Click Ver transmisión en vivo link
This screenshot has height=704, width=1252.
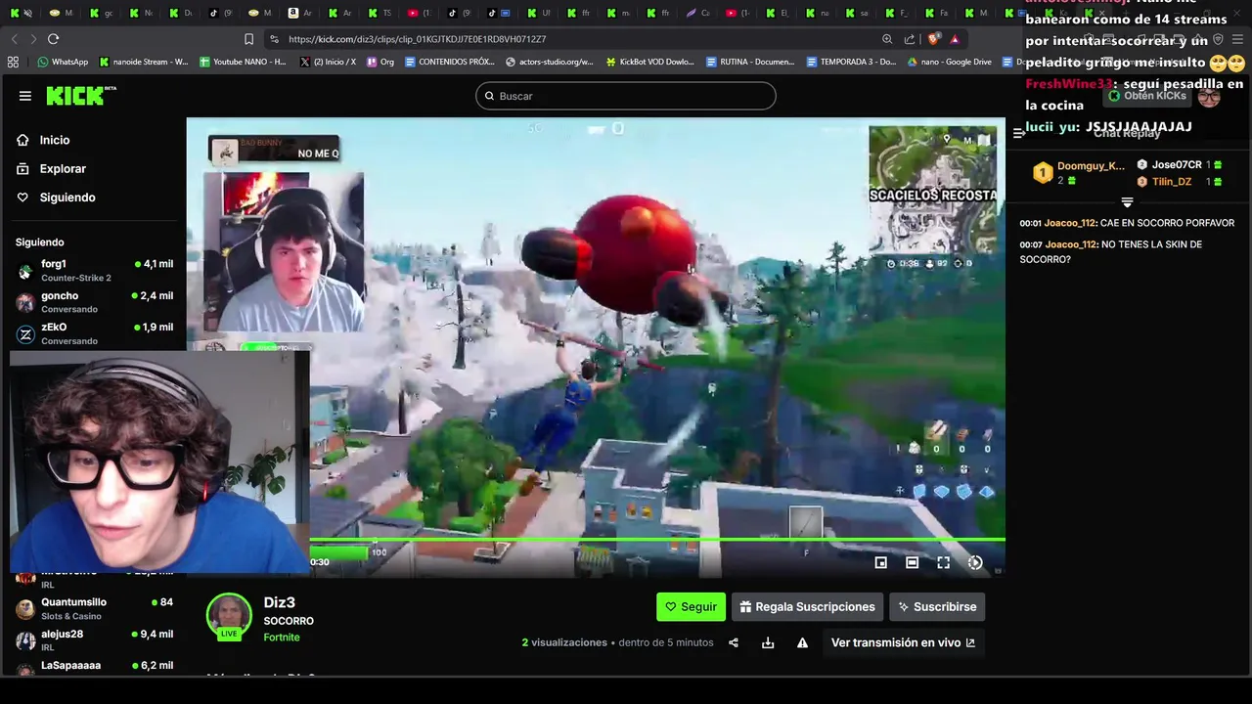click(x=903, y=642)
